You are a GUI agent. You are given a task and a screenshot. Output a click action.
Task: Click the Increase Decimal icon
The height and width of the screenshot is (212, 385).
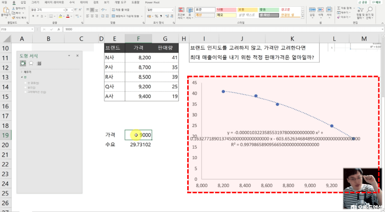coord(167,16)
